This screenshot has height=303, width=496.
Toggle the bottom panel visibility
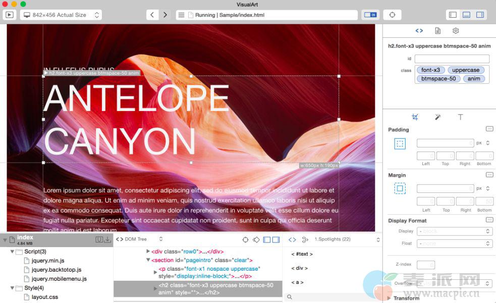(x=466, y=15)
